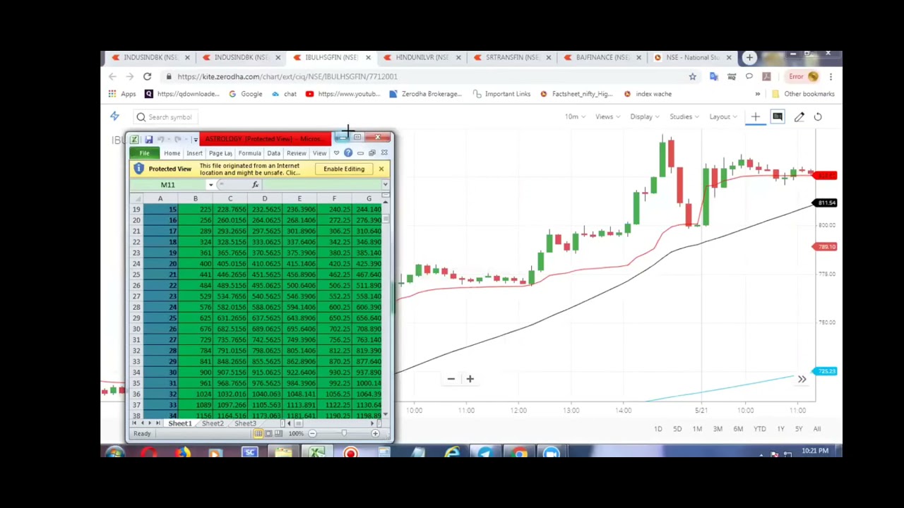Viewport: 904px width, 508px height.
Task: Click the Save icon in Excel quick access
Action: click(x=148, y=140)
